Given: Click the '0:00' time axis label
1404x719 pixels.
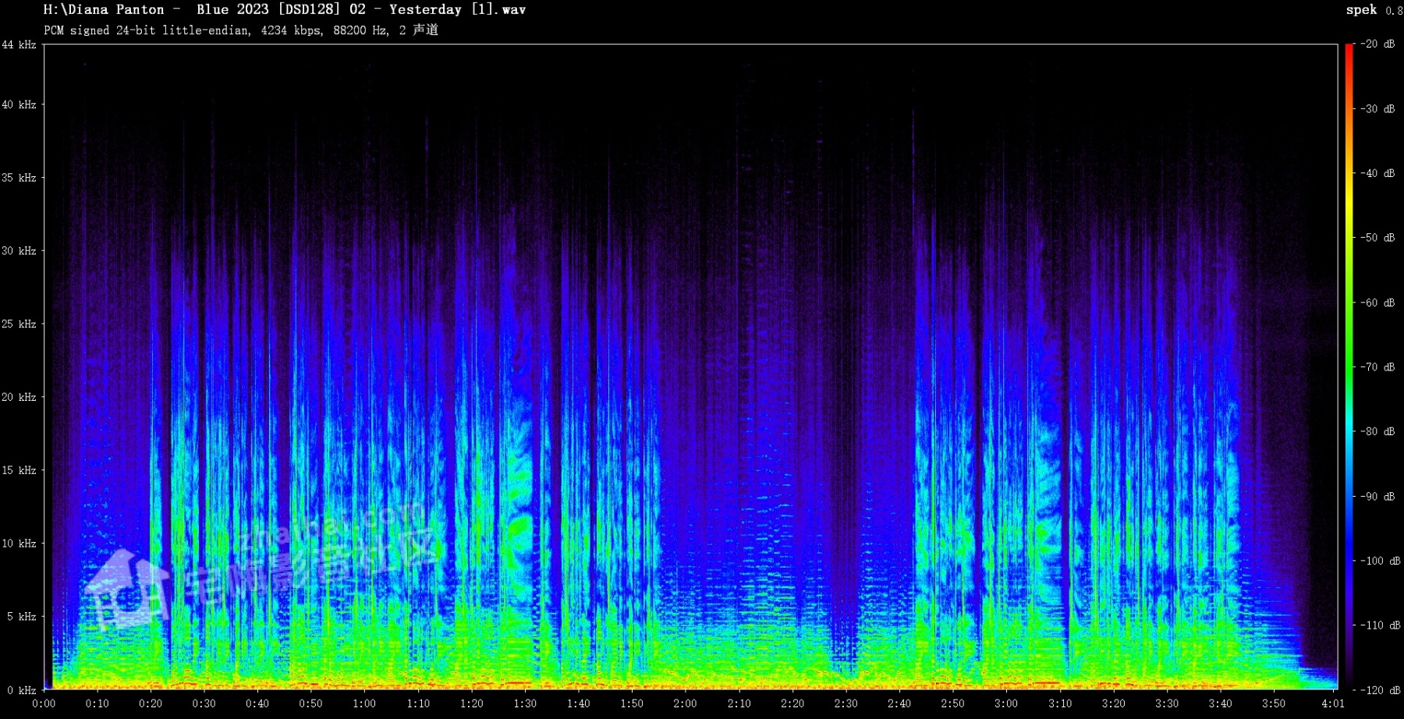Looking at the screenshot, I should point(44,703).
